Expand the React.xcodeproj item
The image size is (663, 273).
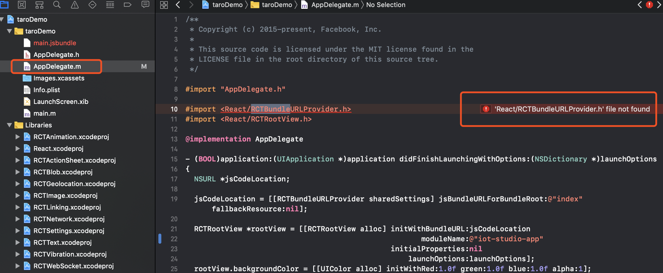tap(17, 148)
